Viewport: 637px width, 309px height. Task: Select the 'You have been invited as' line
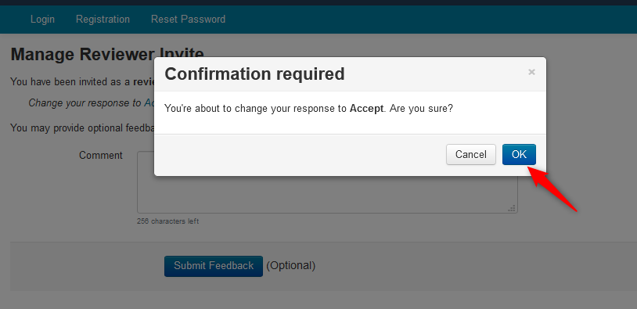click(x=82, y=81)
